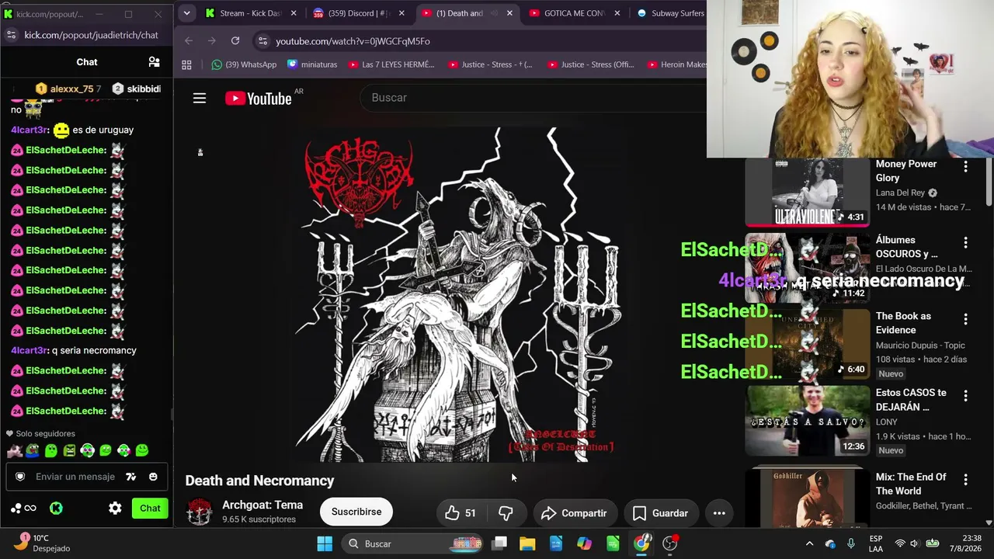Show hidden system tray icons
Screen dimensions: 994x559
809,543
